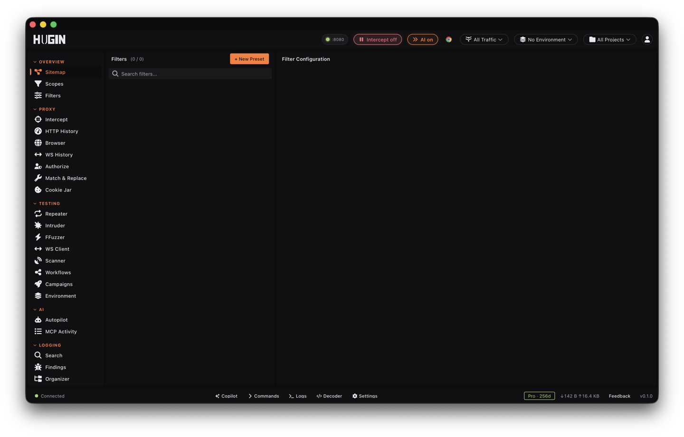Open the Commands panel tab
Viewport: 684px width, 437px height.
264,396
